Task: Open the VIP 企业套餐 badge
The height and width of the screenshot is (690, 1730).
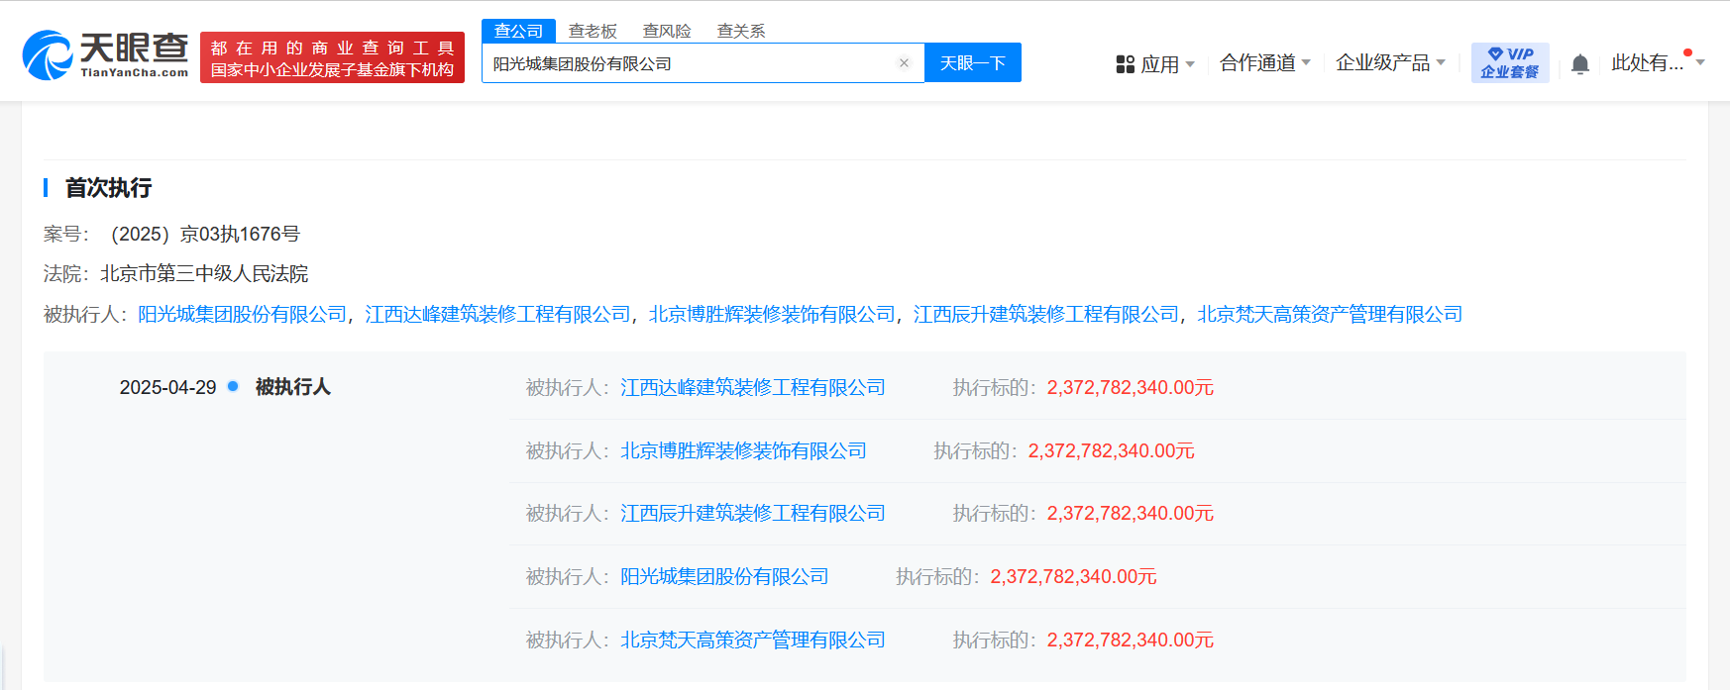Action: point(1510,62)
